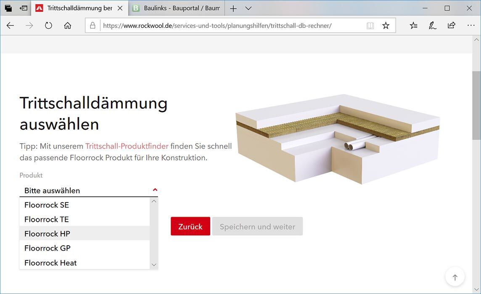Image resolution: width=481 pixels, height=294 pixels.
Task: Open the add notes pen icon
Action: point(433,26)
